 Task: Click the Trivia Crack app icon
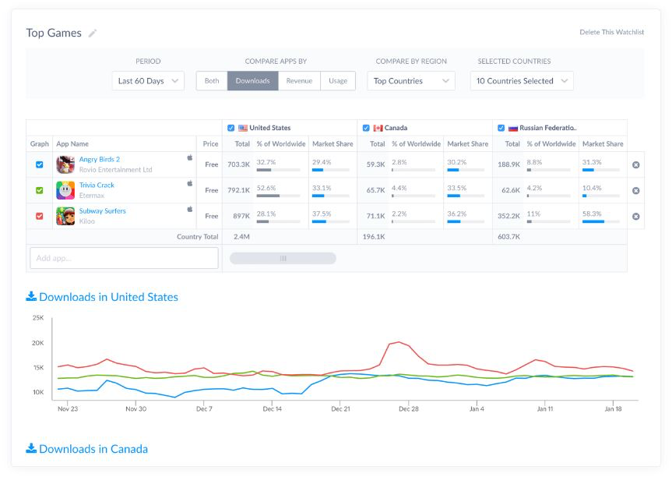pyautogui.click(x=65, y=190)
